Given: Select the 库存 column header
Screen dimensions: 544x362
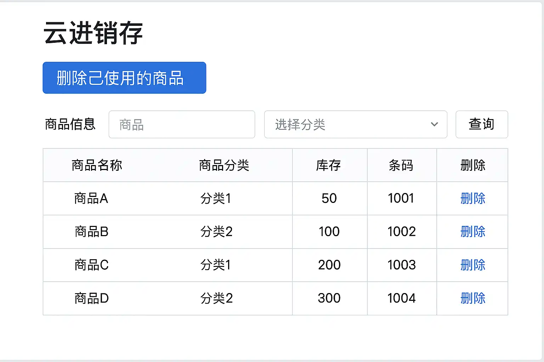Looking at the screenshot, I should click(x=329, y=165).
